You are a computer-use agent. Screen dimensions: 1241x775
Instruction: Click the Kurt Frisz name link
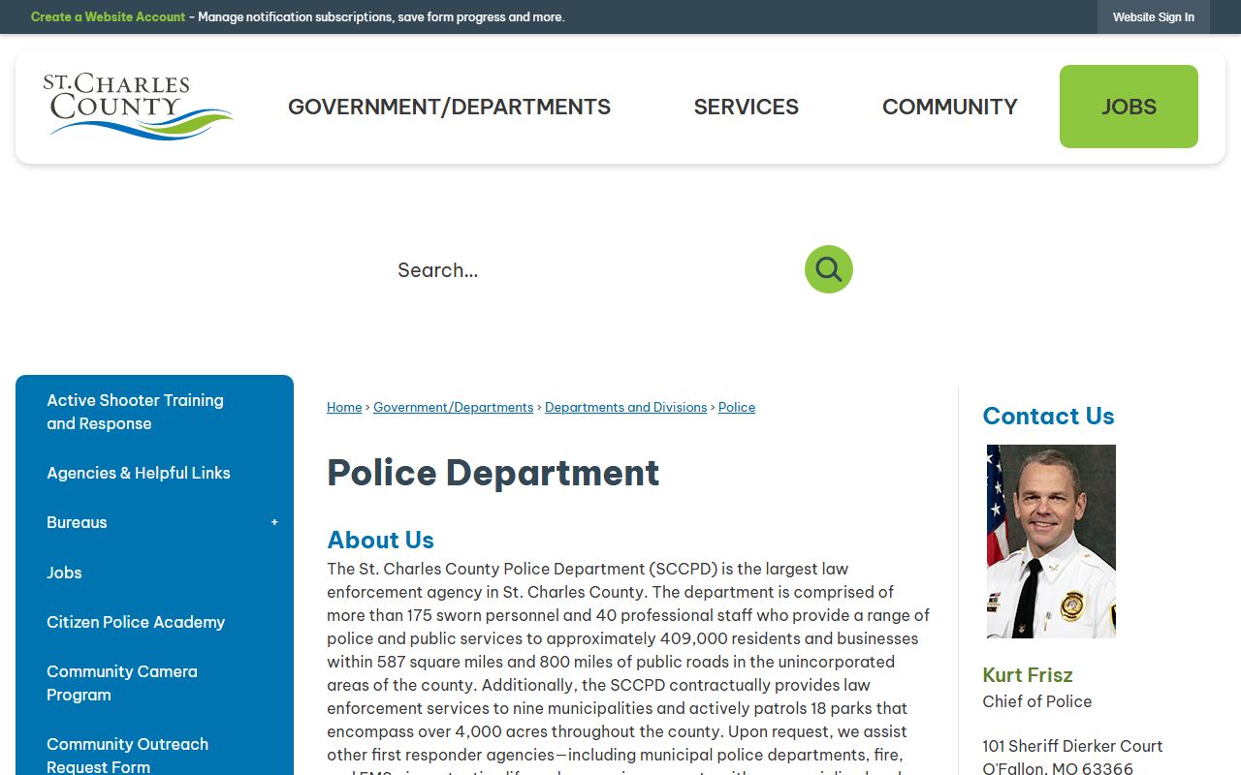pos(1028,675)
